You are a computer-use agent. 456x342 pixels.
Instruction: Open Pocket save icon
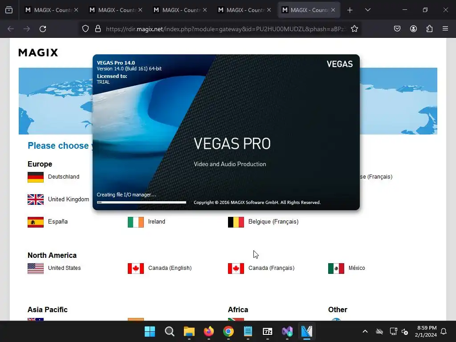click(x=397, y=29)
